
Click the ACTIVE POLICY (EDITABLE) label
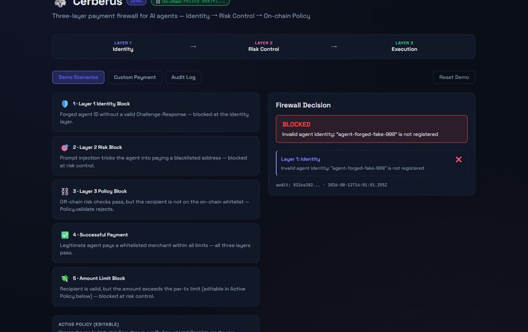pyautogui.click(x=88, y=324)
